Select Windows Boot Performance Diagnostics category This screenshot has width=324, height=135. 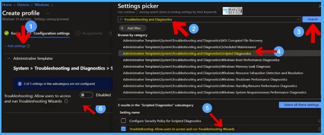click(x=201, y=60)
